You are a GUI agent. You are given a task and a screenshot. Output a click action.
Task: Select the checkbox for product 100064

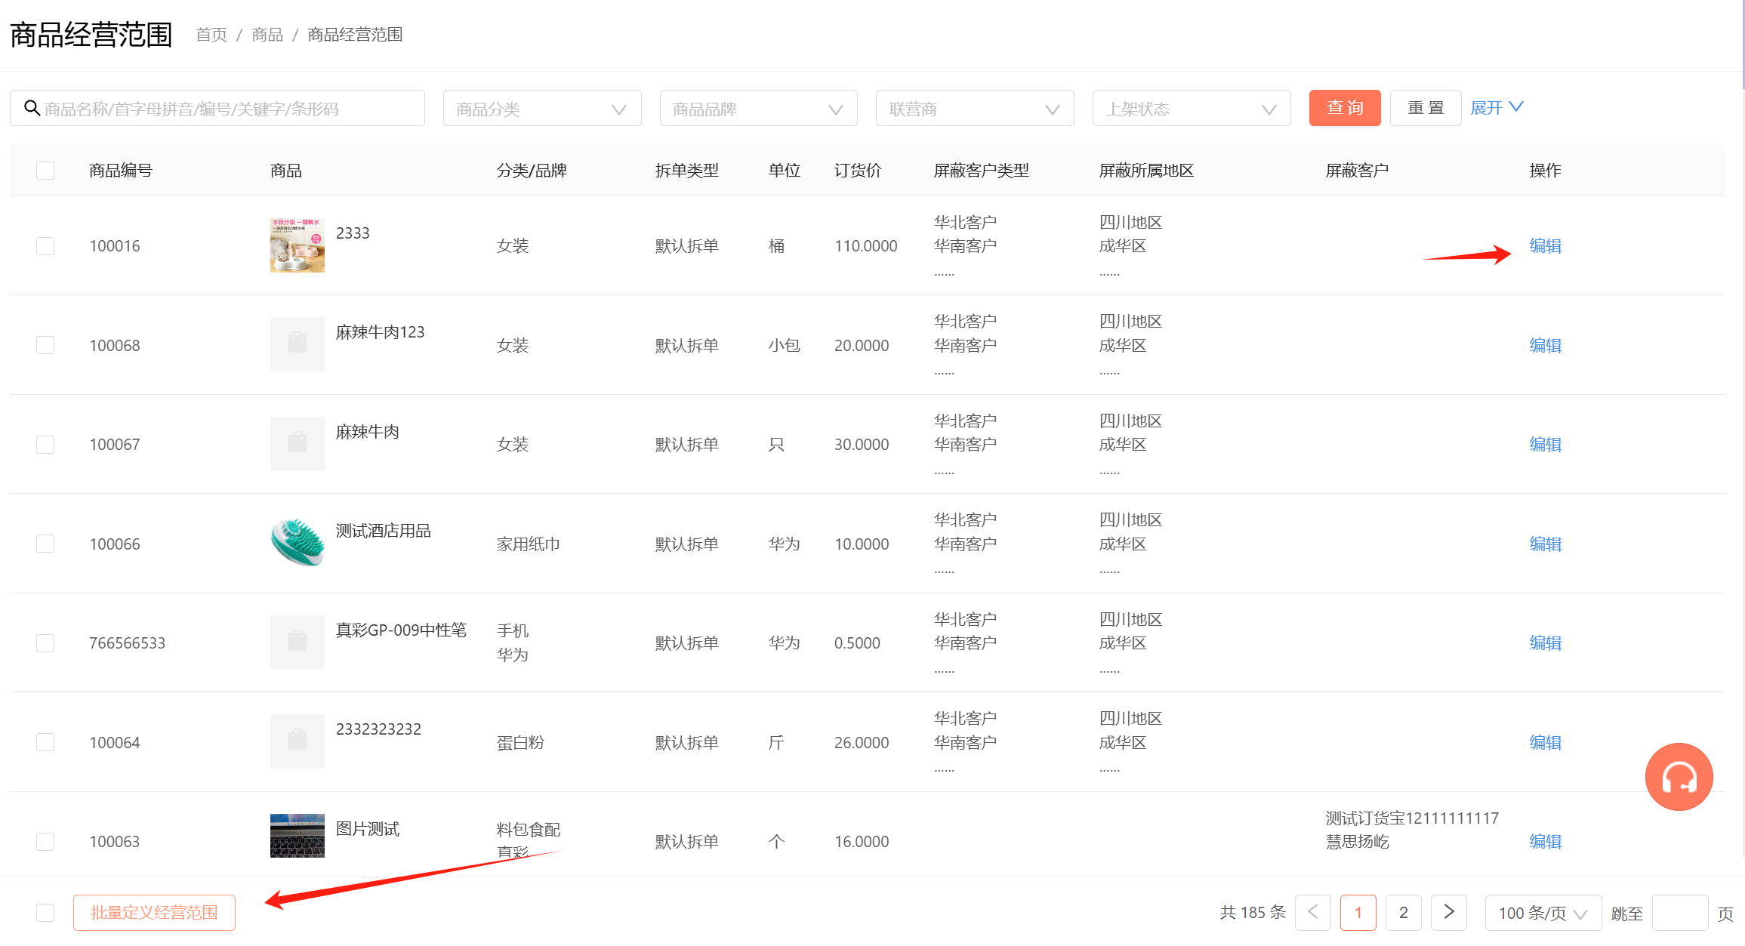(x=45, y=742)
